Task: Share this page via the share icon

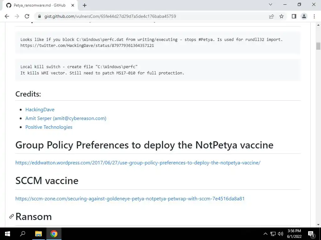Action: (x=271, y=16)
